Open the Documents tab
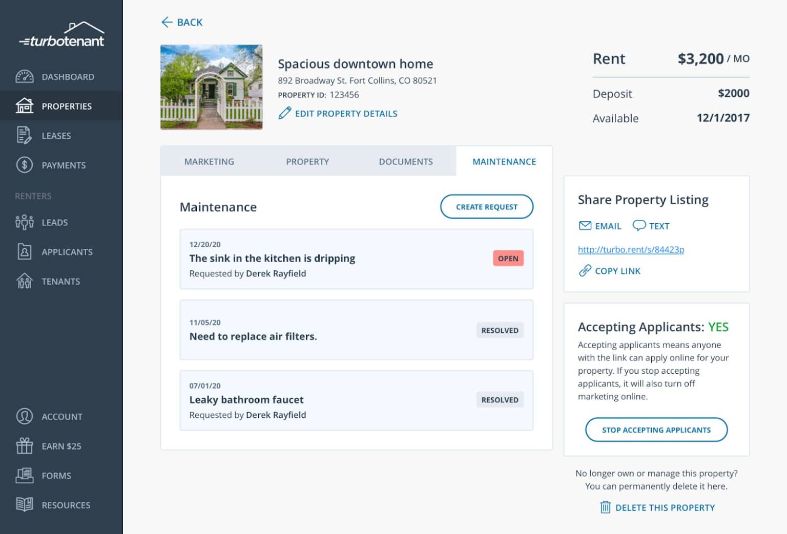 pyautogui.click(x=405, y=161)
